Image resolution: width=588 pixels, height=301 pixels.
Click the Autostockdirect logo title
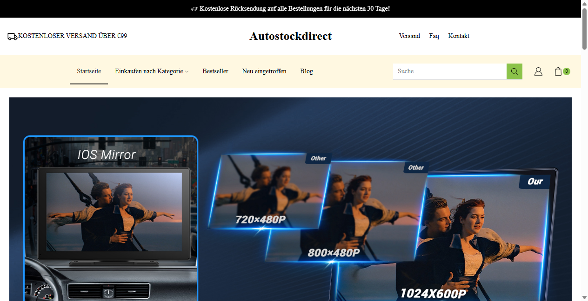point(291,36)
